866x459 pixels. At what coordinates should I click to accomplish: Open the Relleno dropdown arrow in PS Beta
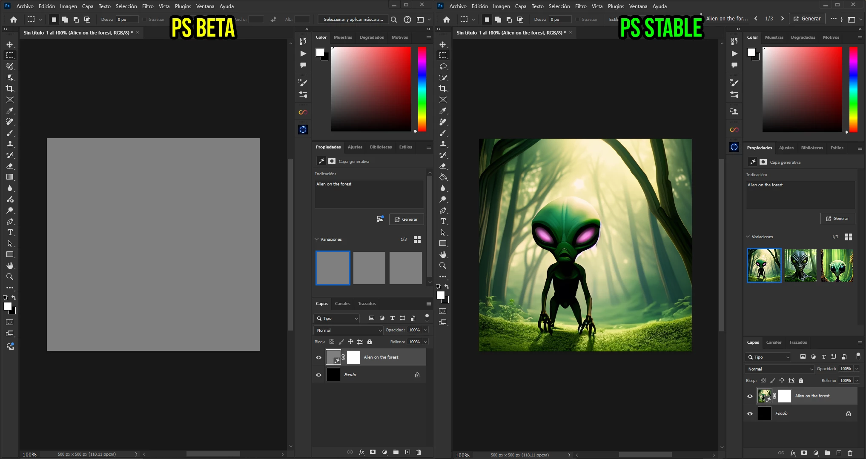(425, 342)
